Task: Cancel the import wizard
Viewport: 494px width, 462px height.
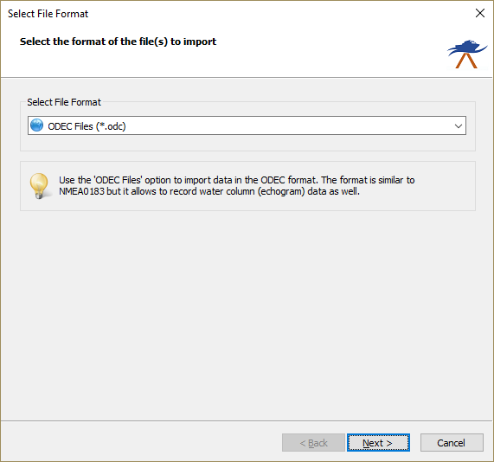Action: pos(452,442)
